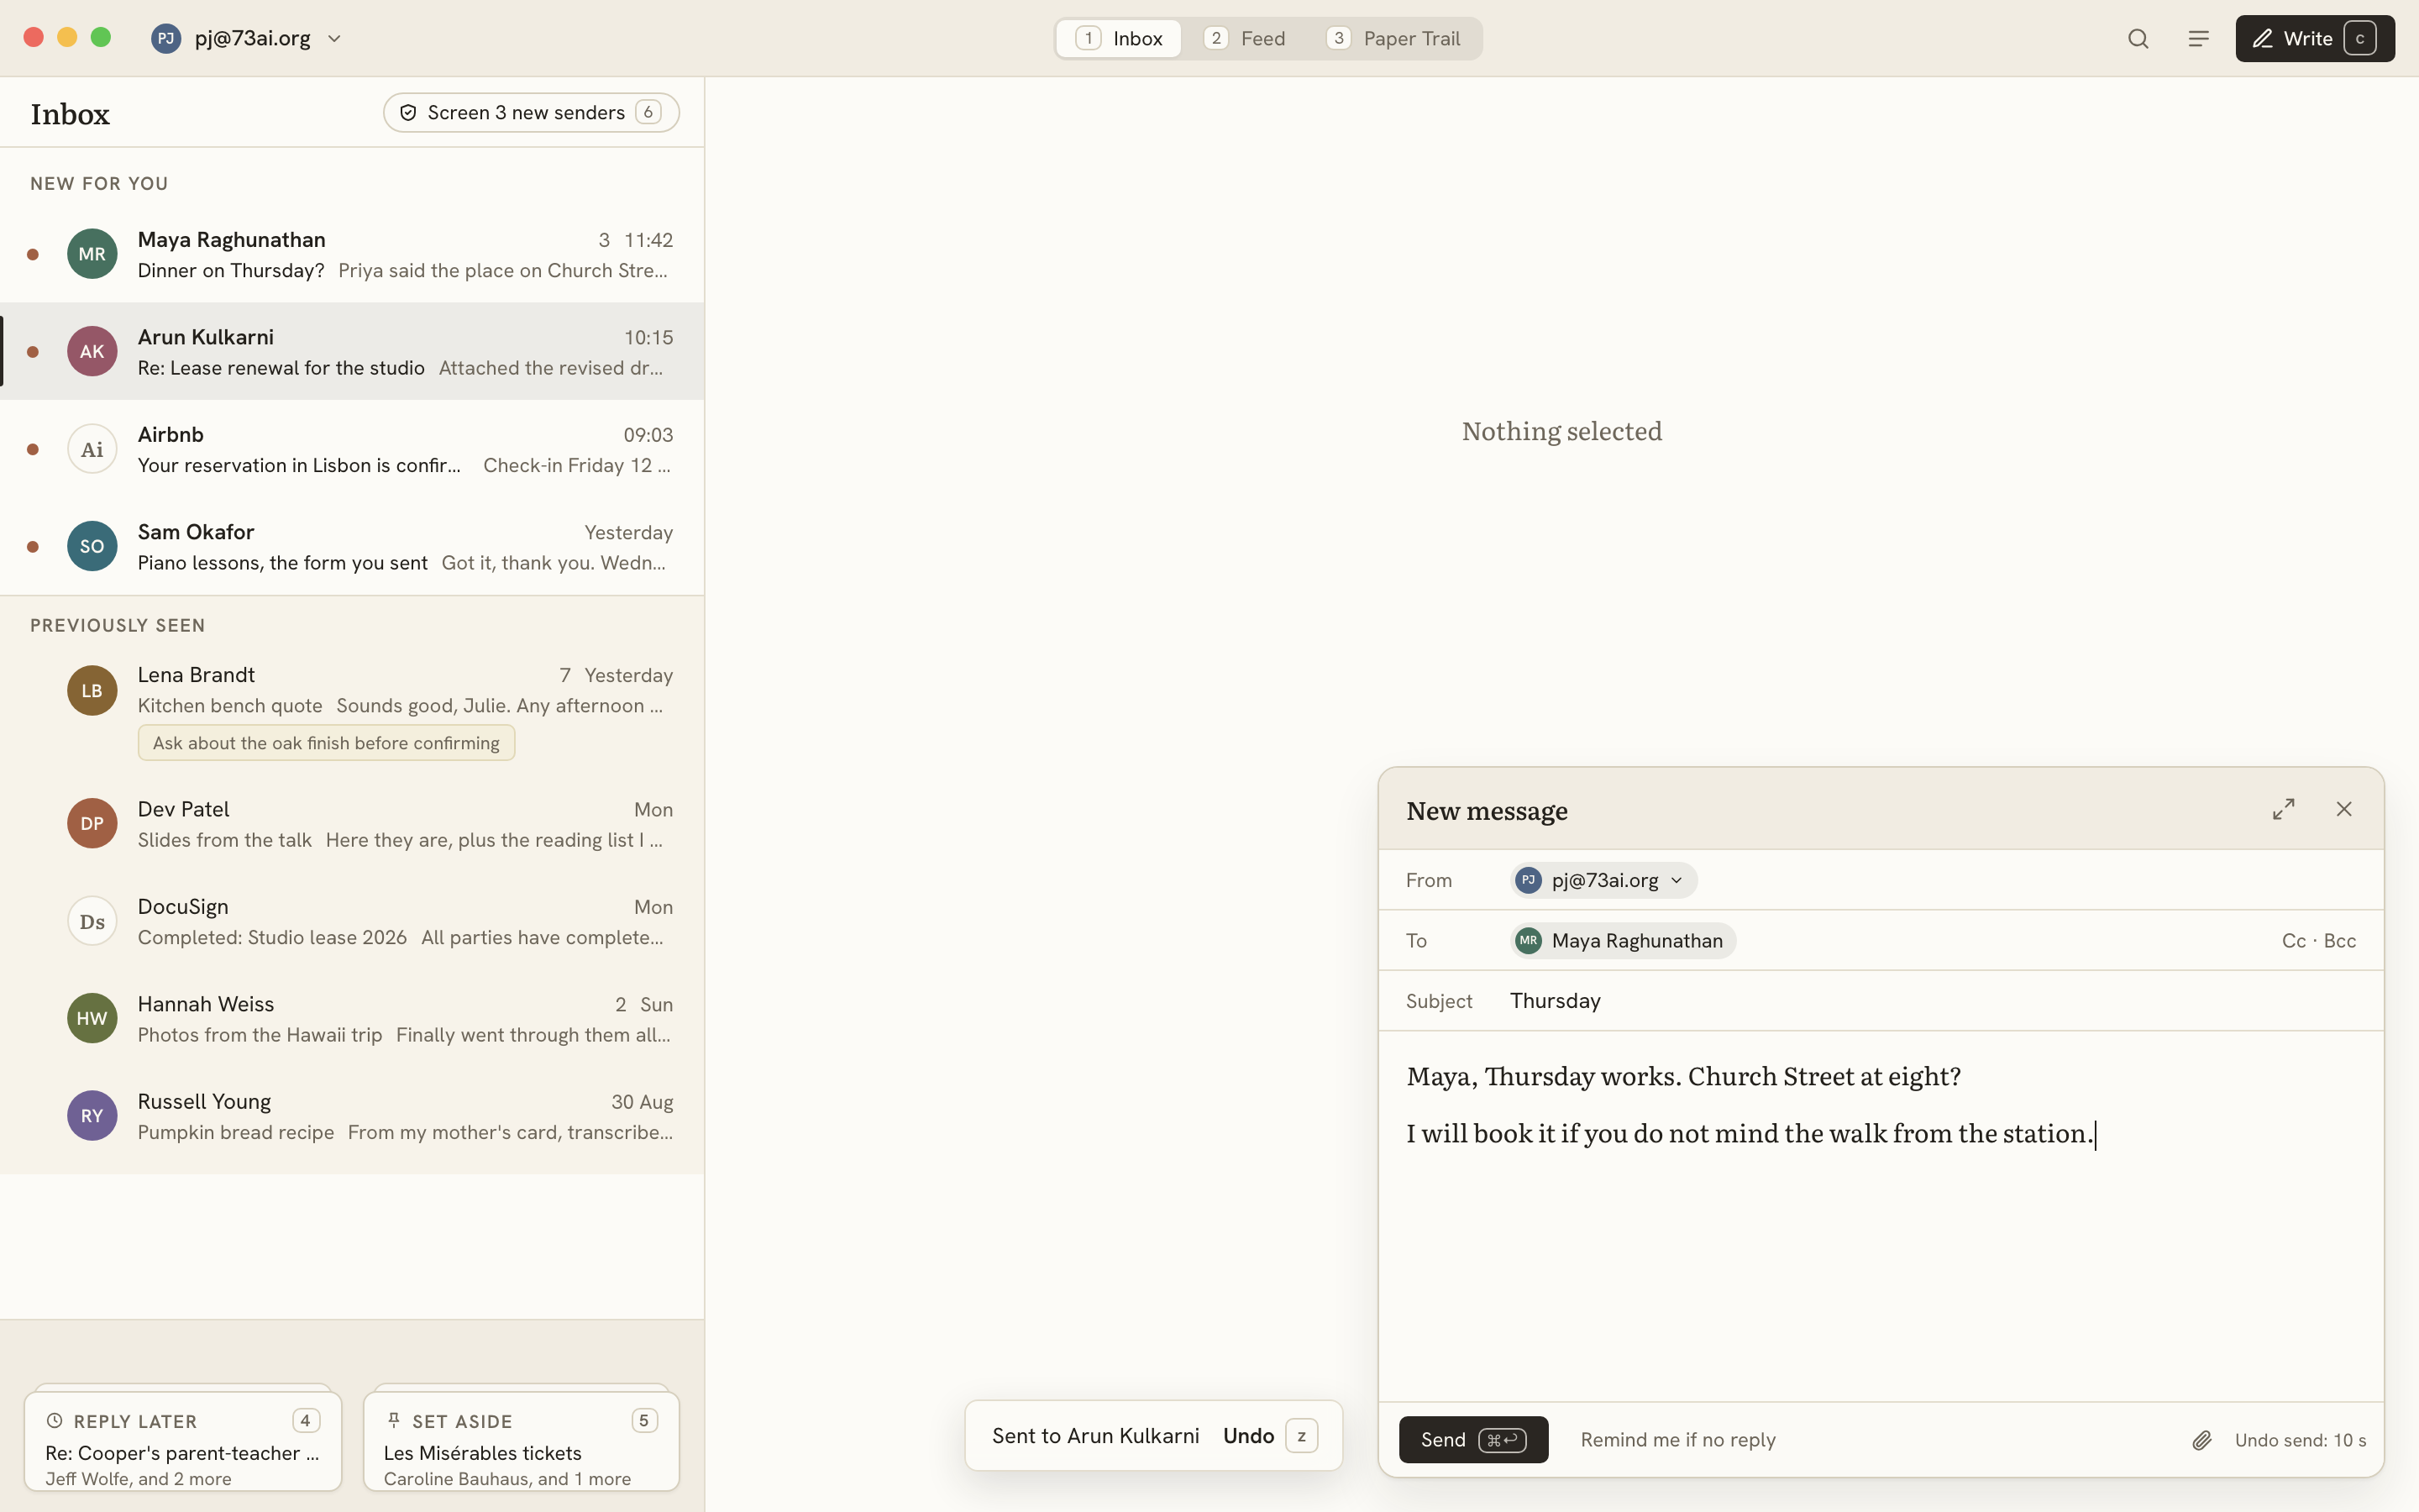Image resolution: width=2419 pixels, height=1512 pixels.
Task: Expand the New message compose window
Action: point(2283,809)
